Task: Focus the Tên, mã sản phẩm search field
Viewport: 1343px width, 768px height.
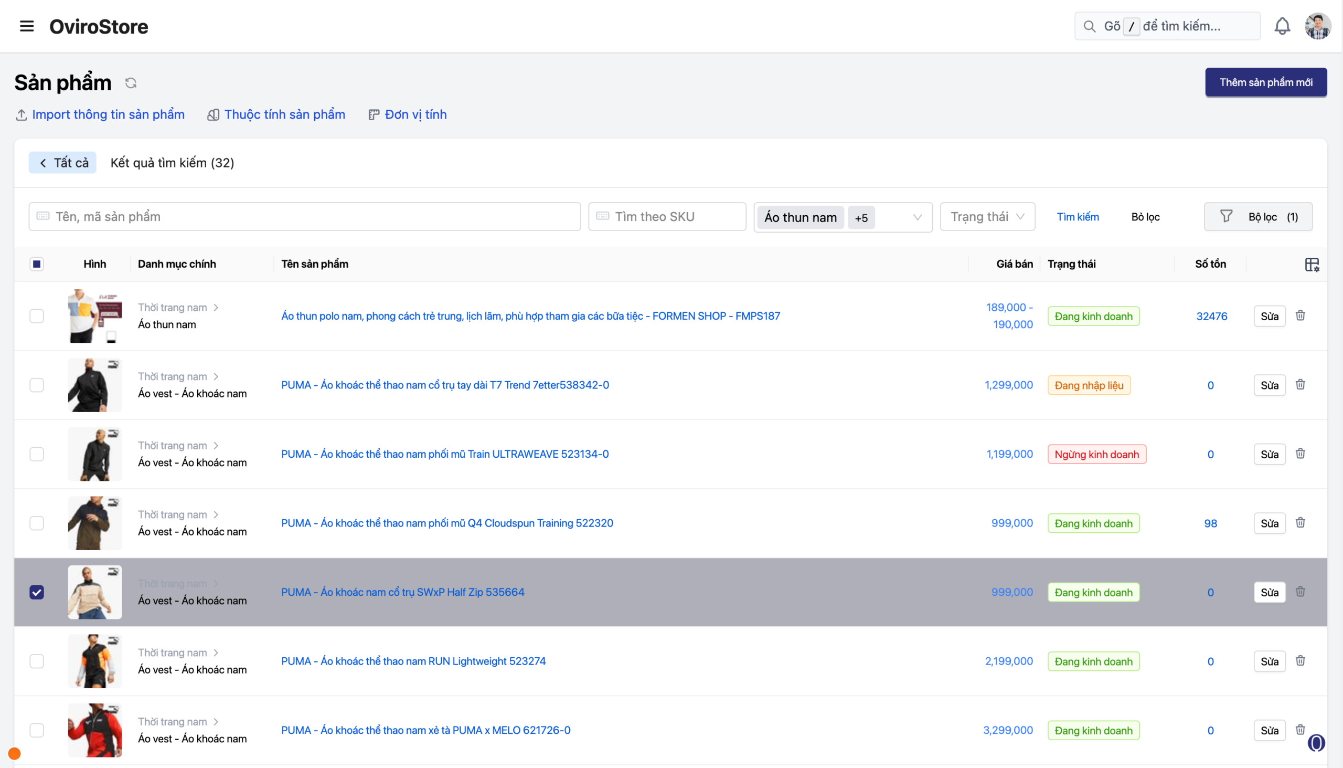Action: pos(305,217)
